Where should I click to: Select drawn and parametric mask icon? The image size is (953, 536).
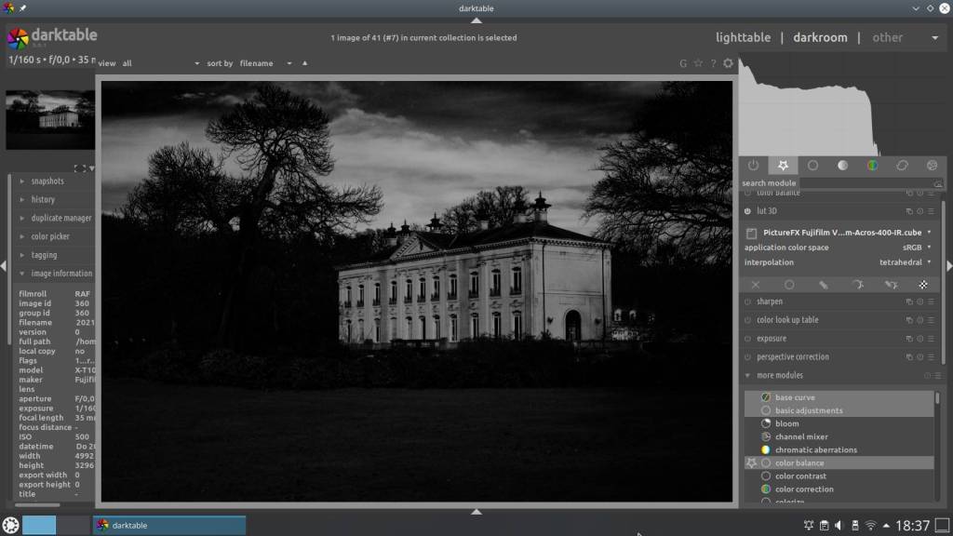(891, 285)
